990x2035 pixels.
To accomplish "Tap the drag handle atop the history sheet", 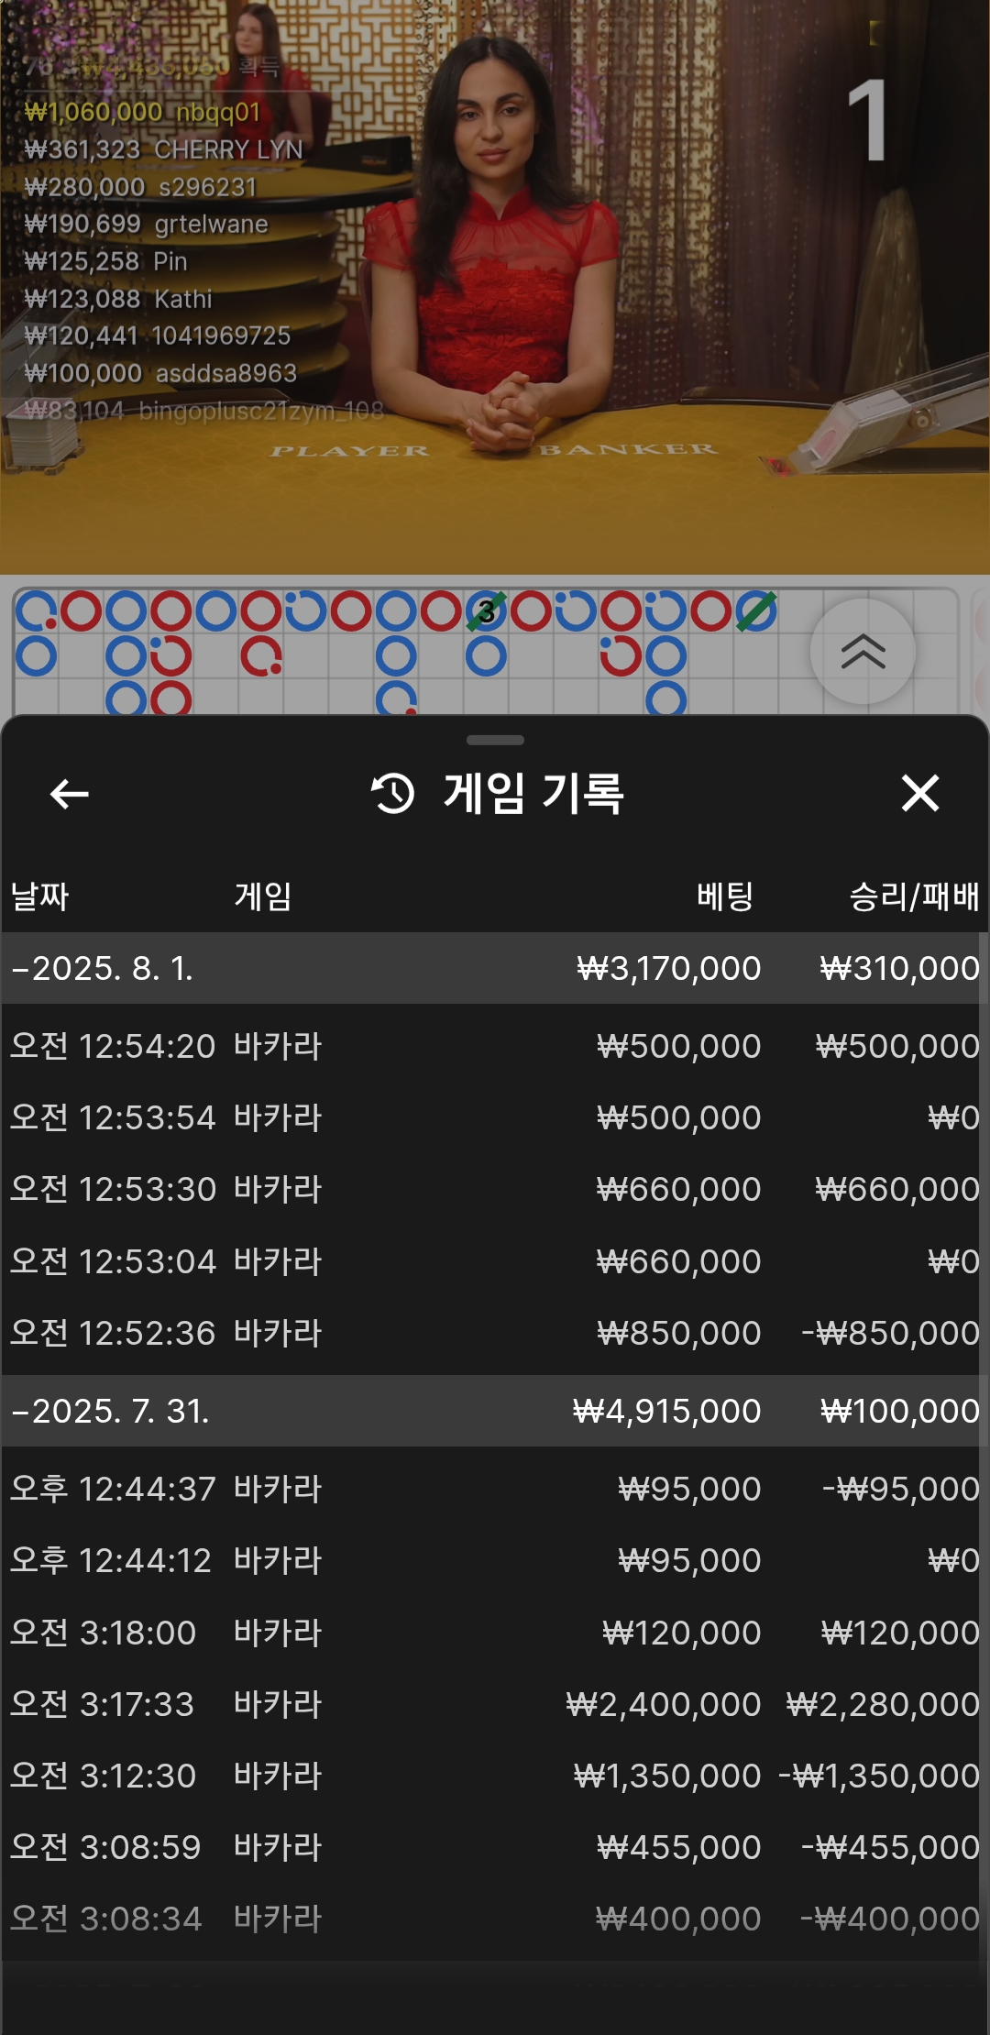I will [x=495, y=740].
